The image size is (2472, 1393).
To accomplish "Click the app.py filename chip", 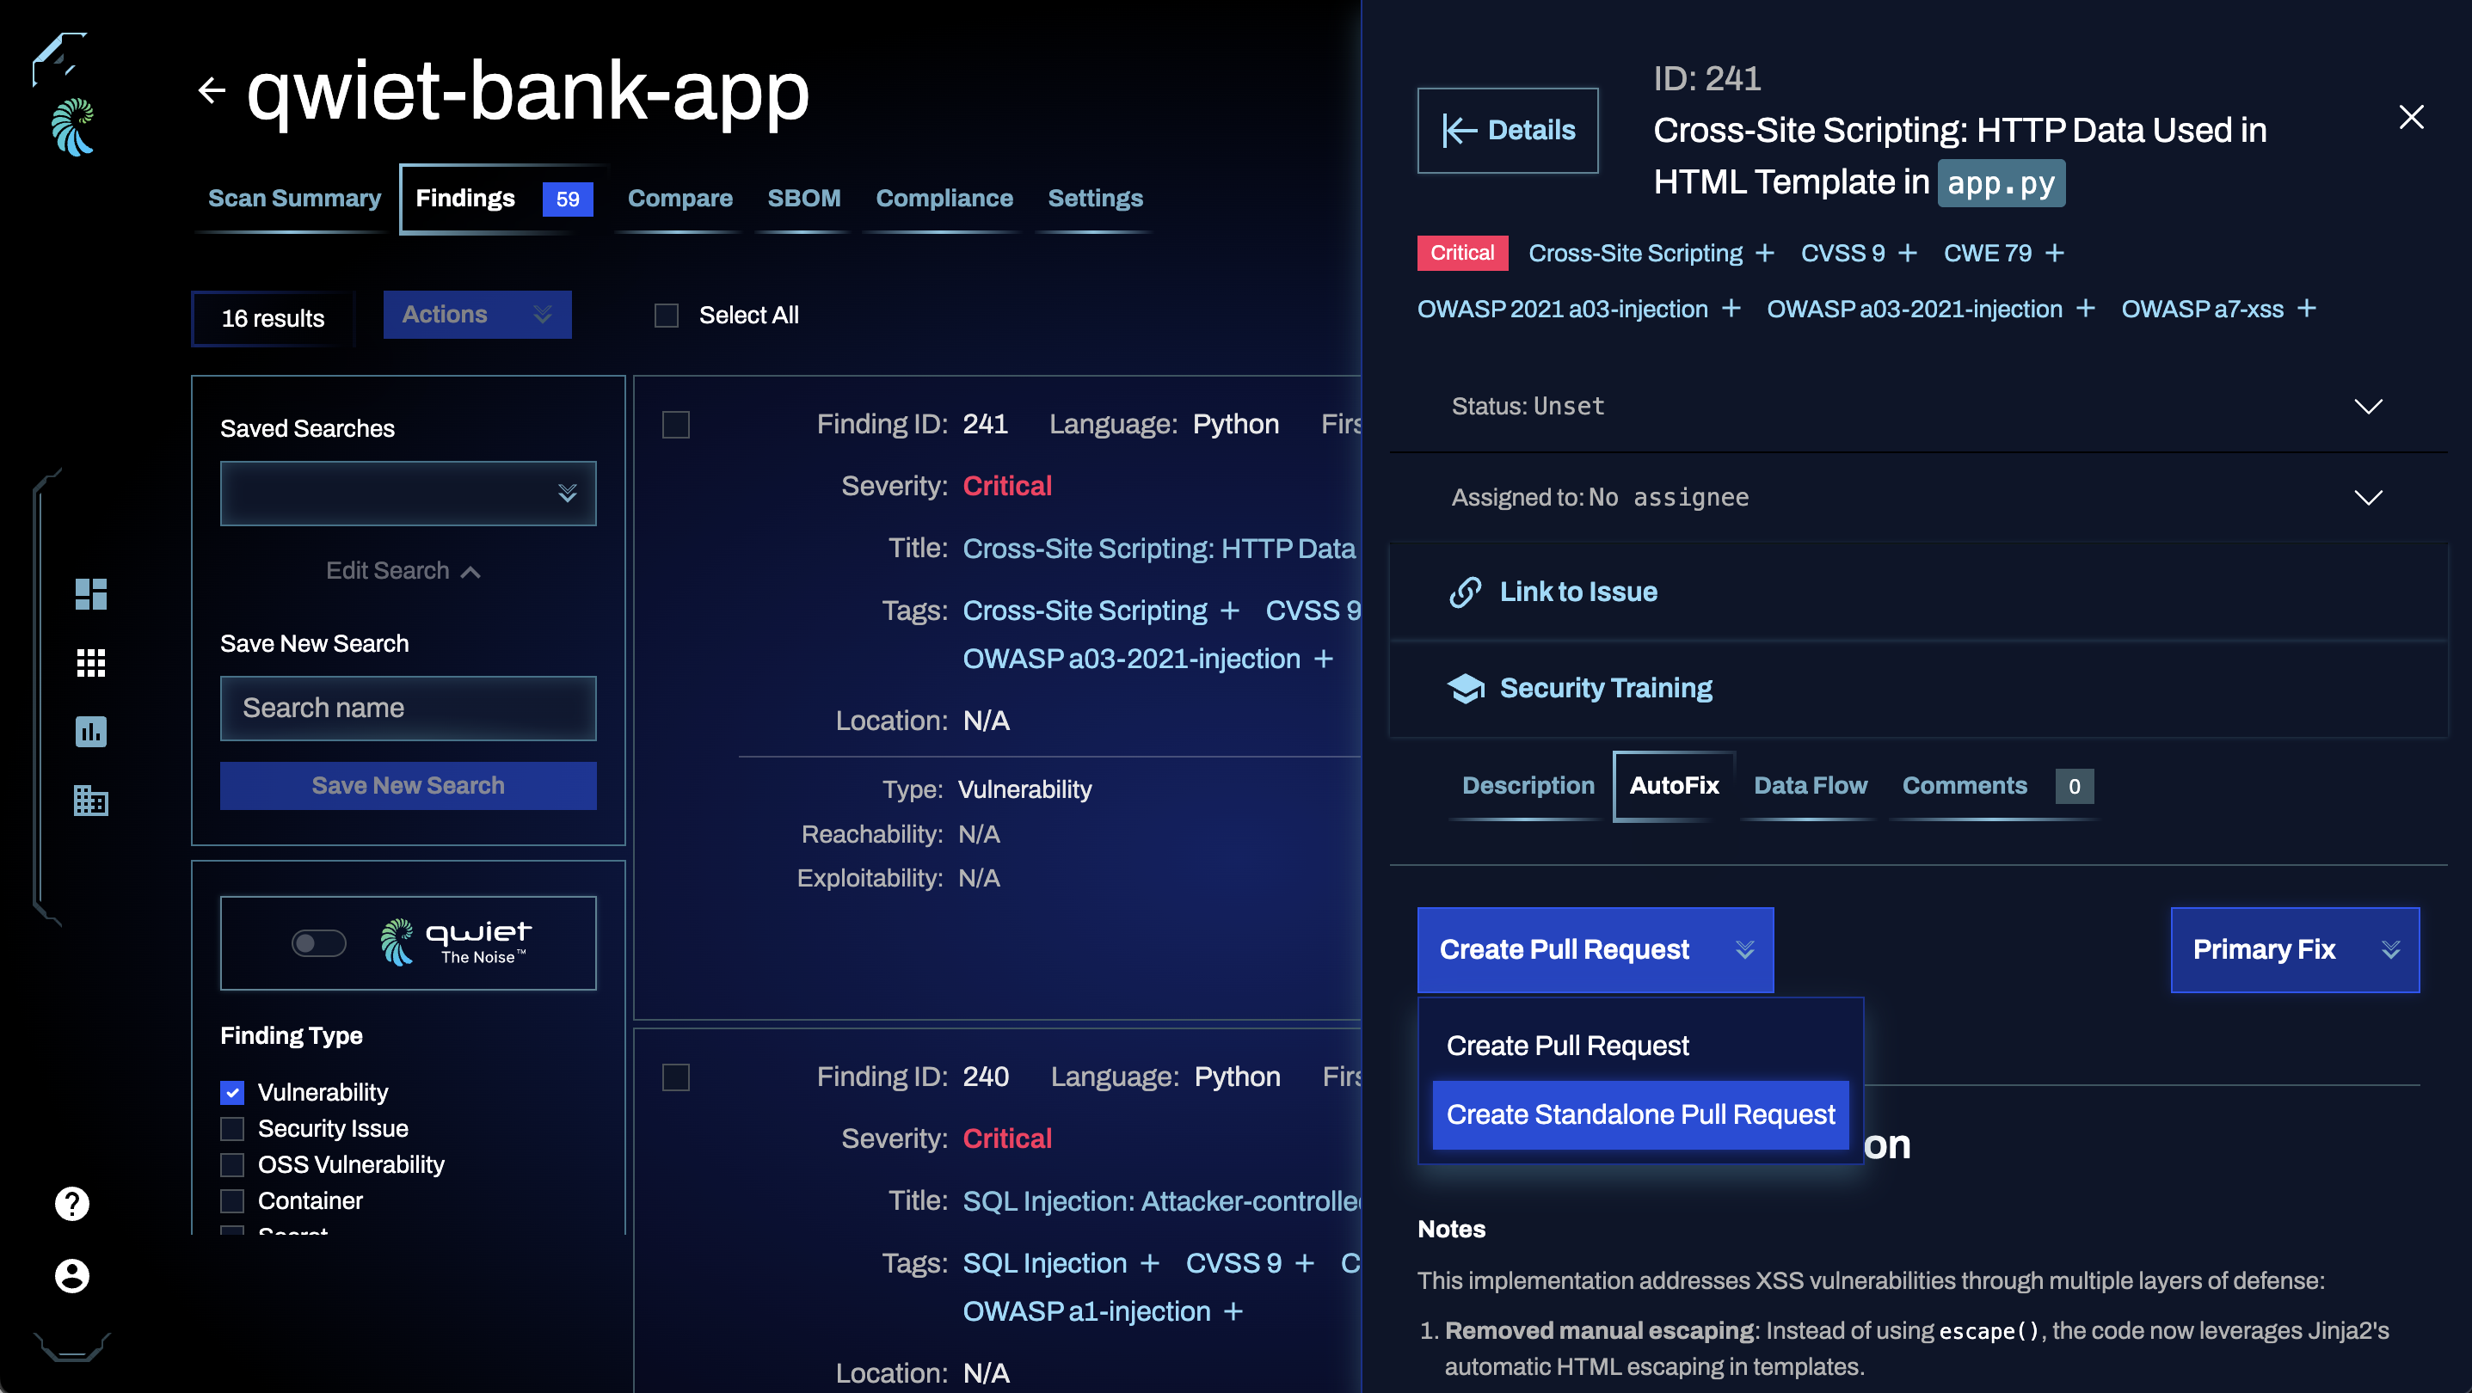I will pos(2001,183).
